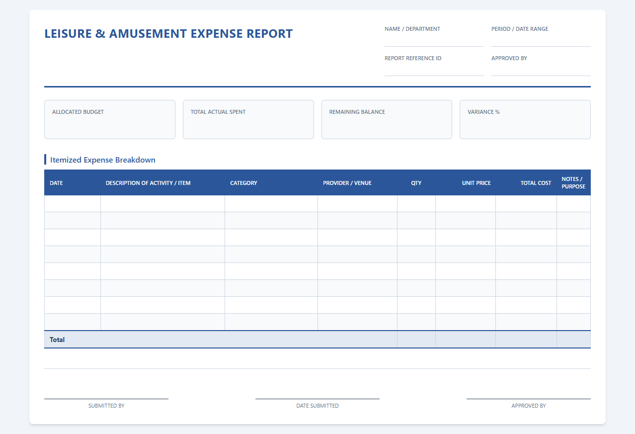
Task: Click the Itemized Expense Breakdown heading
Action: [102, 160]
